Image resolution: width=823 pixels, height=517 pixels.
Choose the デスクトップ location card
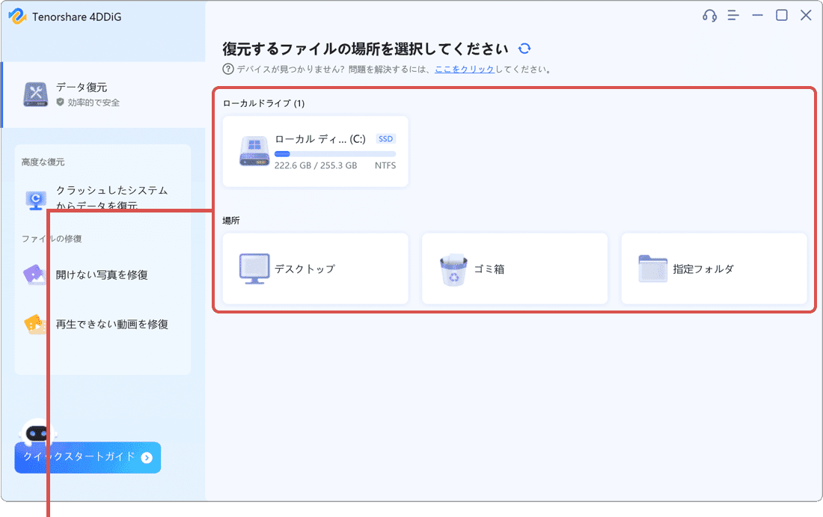pos(314,269)
